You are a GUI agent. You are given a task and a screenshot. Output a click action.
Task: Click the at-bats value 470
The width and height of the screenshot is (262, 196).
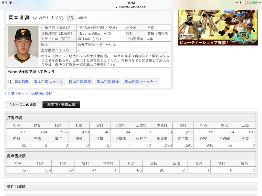85,132
